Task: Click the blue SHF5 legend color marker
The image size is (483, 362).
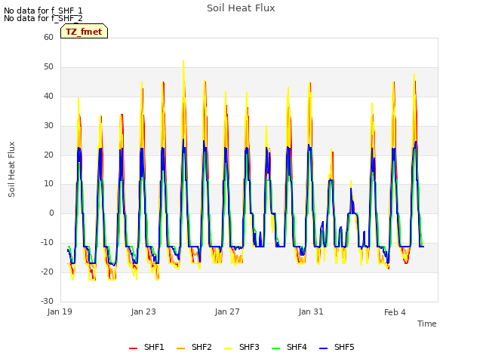Action: (324, 348)
